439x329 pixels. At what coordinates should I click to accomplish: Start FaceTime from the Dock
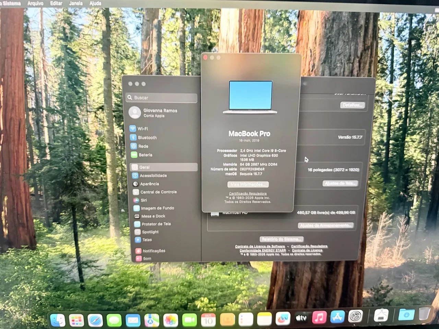(189, 320)
